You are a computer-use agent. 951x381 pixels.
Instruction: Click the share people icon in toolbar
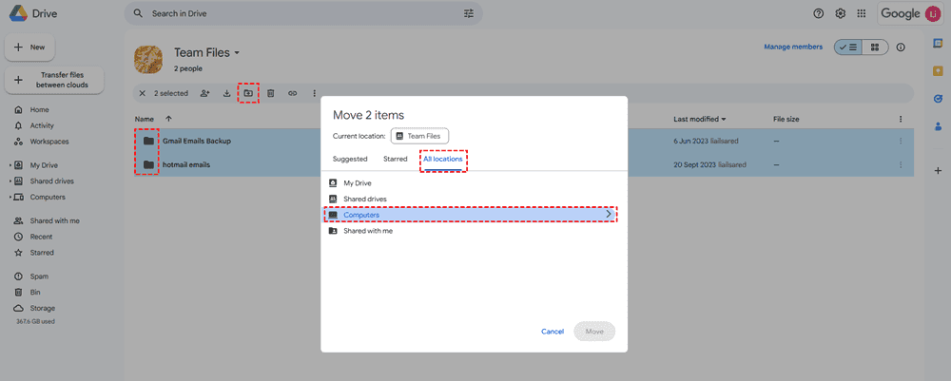click(x=204, y=93)
